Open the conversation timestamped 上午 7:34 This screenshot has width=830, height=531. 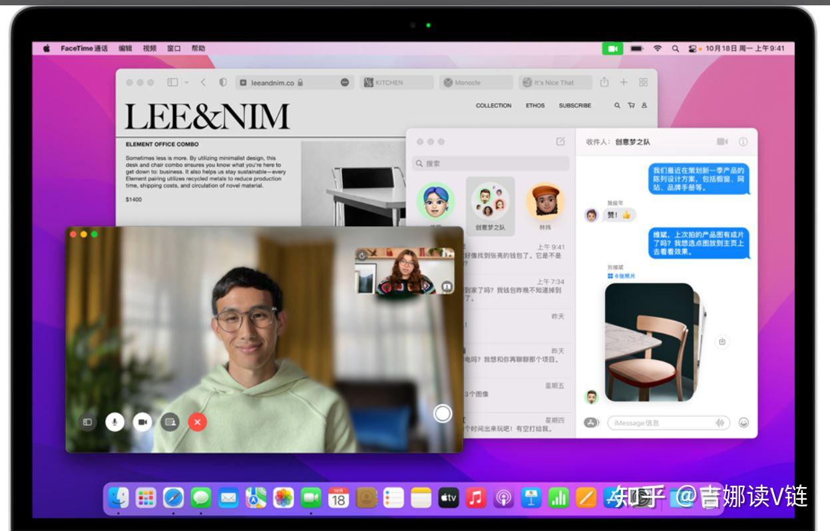pos(516,290)
